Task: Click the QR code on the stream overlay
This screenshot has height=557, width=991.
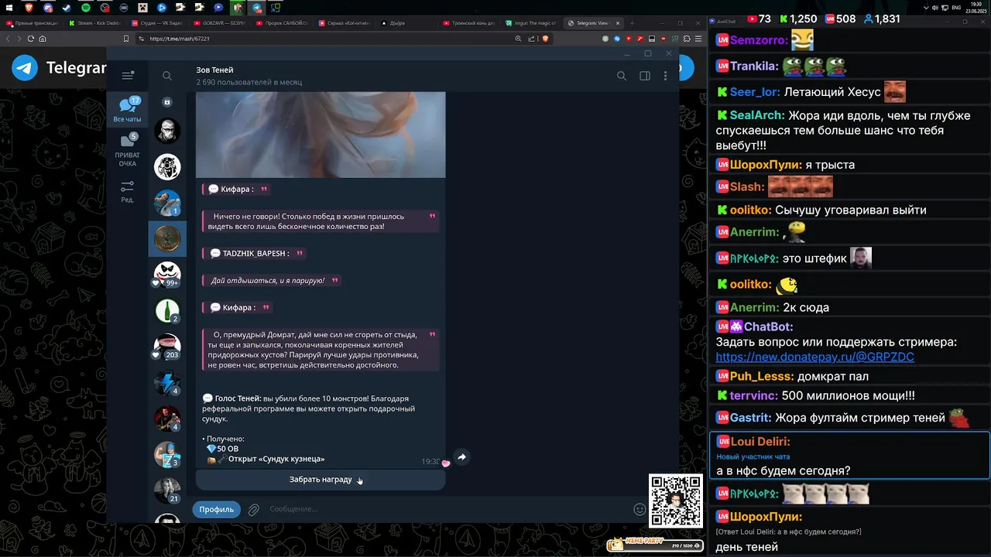Action: pos(676,501)
